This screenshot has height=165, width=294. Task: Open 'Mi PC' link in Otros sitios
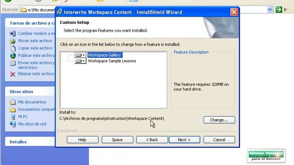pyautogui.click(x=23, y=116)
